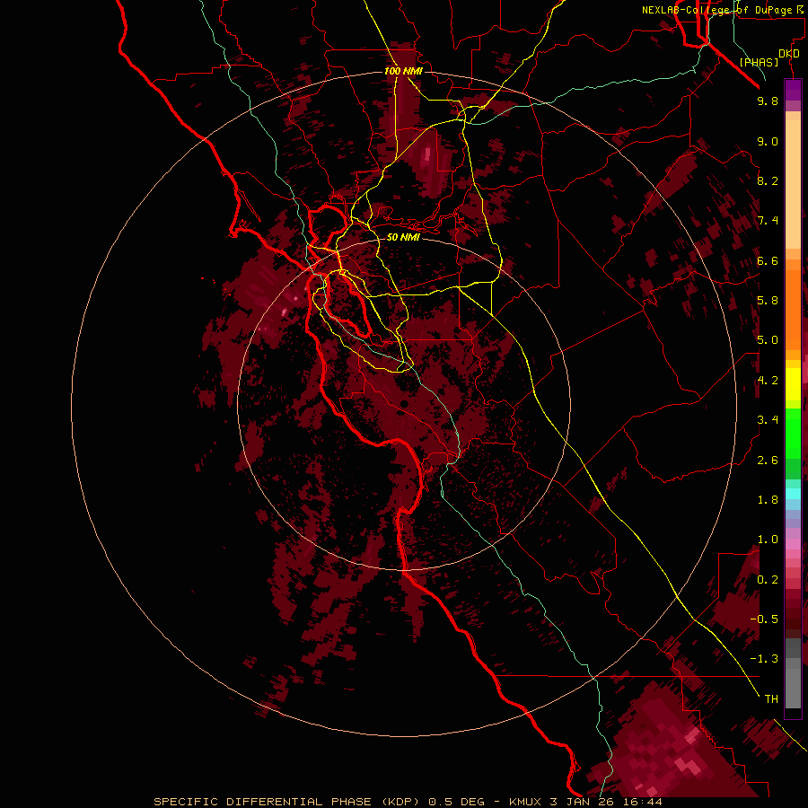The width and height of the screenshot is (808, 808).
Task: Click the KMUX station identifier in caption
Action: pos(525,802)
